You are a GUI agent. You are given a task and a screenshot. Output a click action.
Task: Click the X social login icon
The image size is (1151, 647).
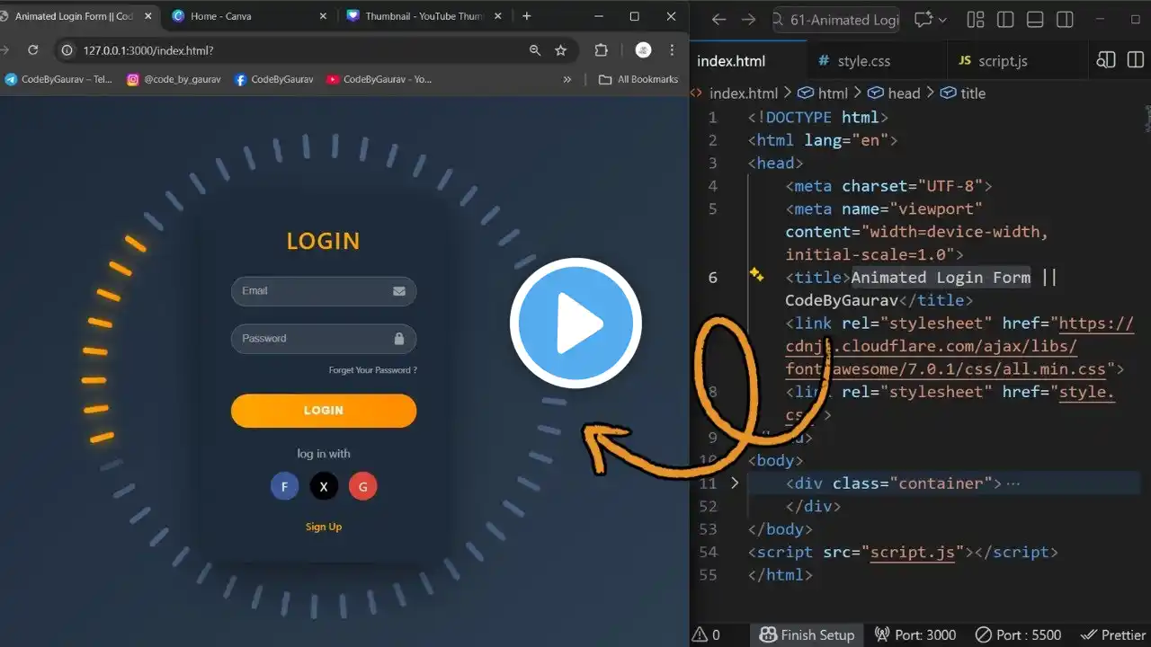tap(324, 486)
